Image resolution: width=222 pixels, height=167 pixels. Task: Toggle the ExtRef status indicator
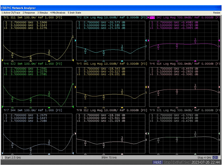pos(177,162)
